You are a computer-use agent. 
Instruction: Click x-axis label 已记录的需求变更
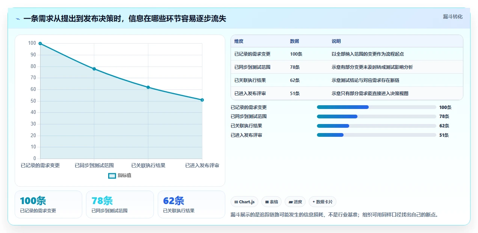[x=40, y=165]
